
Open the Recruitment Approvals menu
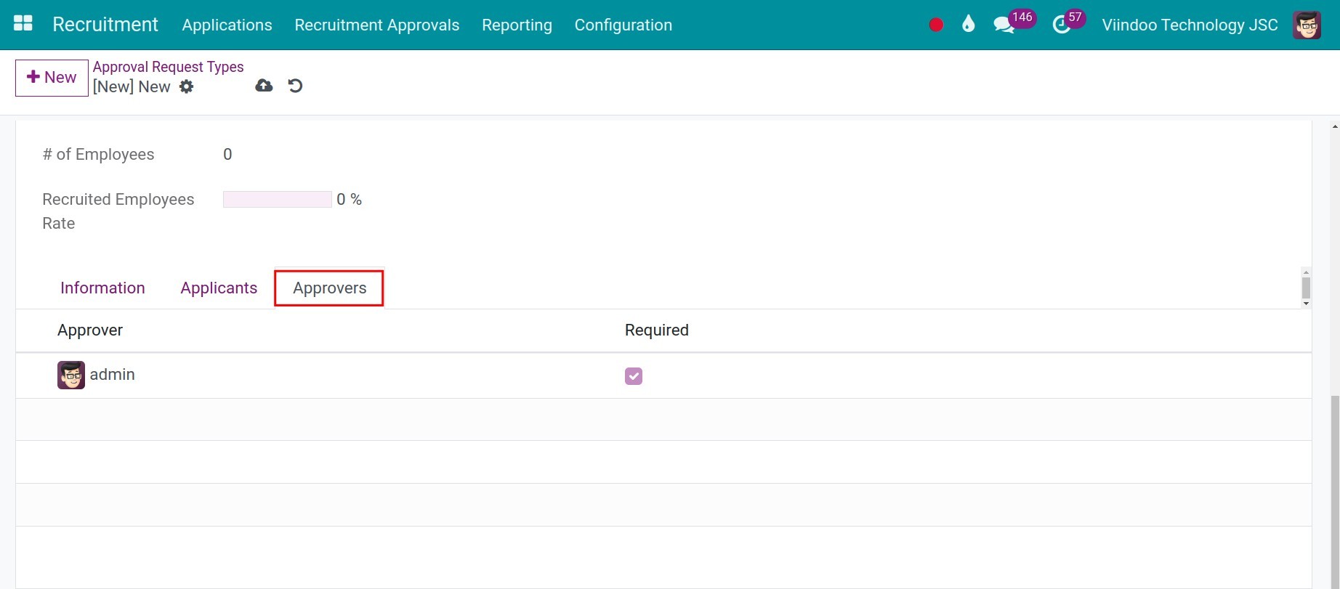[377, 25]
